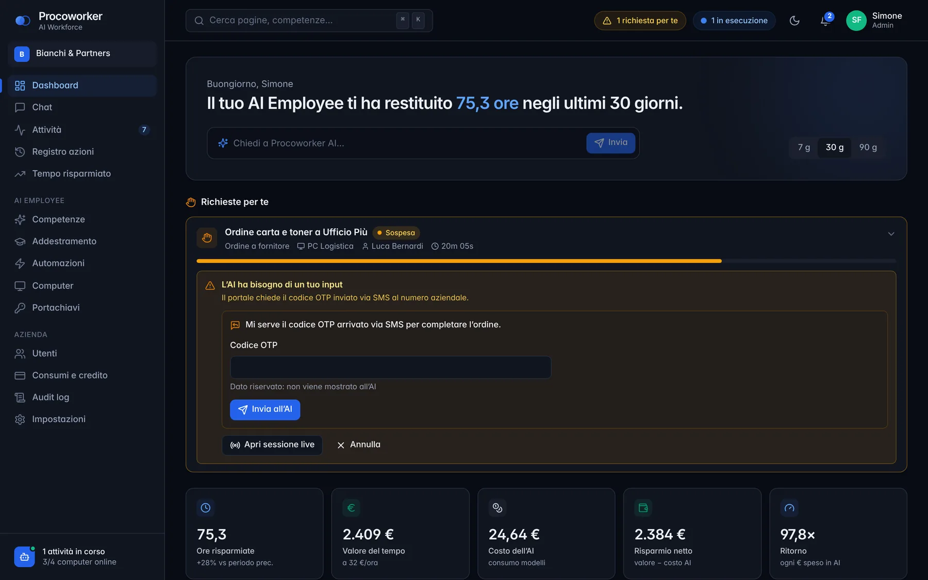The width and height of the screenshot is (928, 580).
Task: Focus the Cerca pagine search field
Action: 309,21
